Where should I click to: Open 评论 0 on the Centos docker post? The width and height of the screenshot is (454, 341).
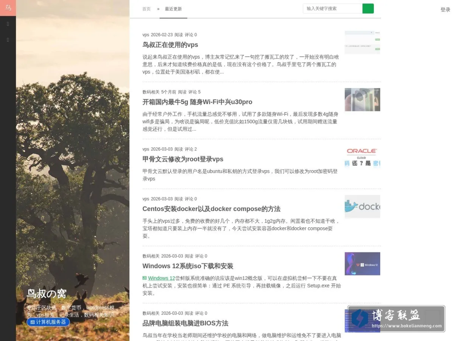pyautogui.click(x=191, y=199)
